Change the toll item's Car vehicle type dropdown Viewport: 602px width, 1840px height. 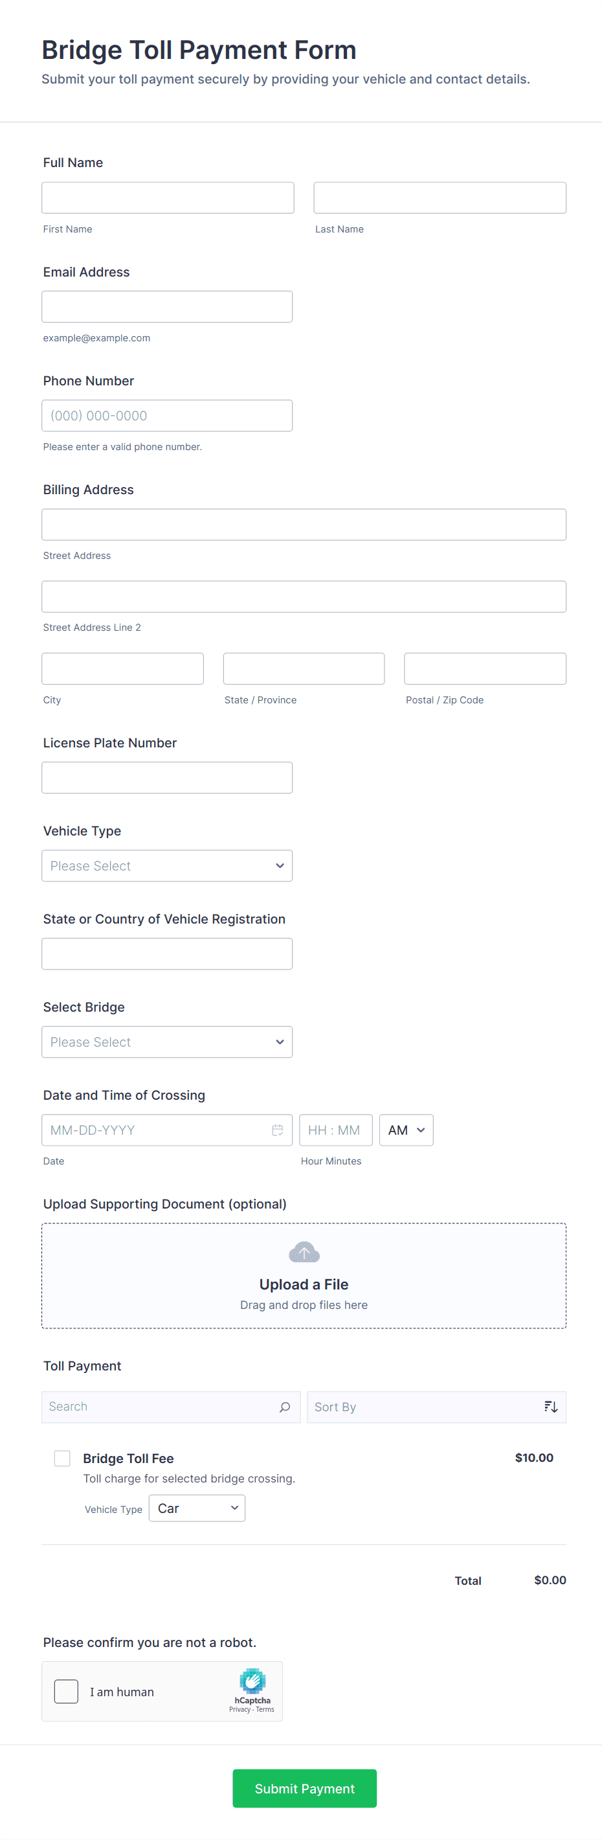click(x=196, y=1508)
